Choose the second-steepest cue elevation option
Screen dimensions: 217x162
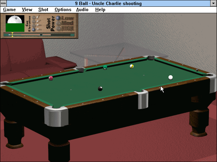(34, 22)
